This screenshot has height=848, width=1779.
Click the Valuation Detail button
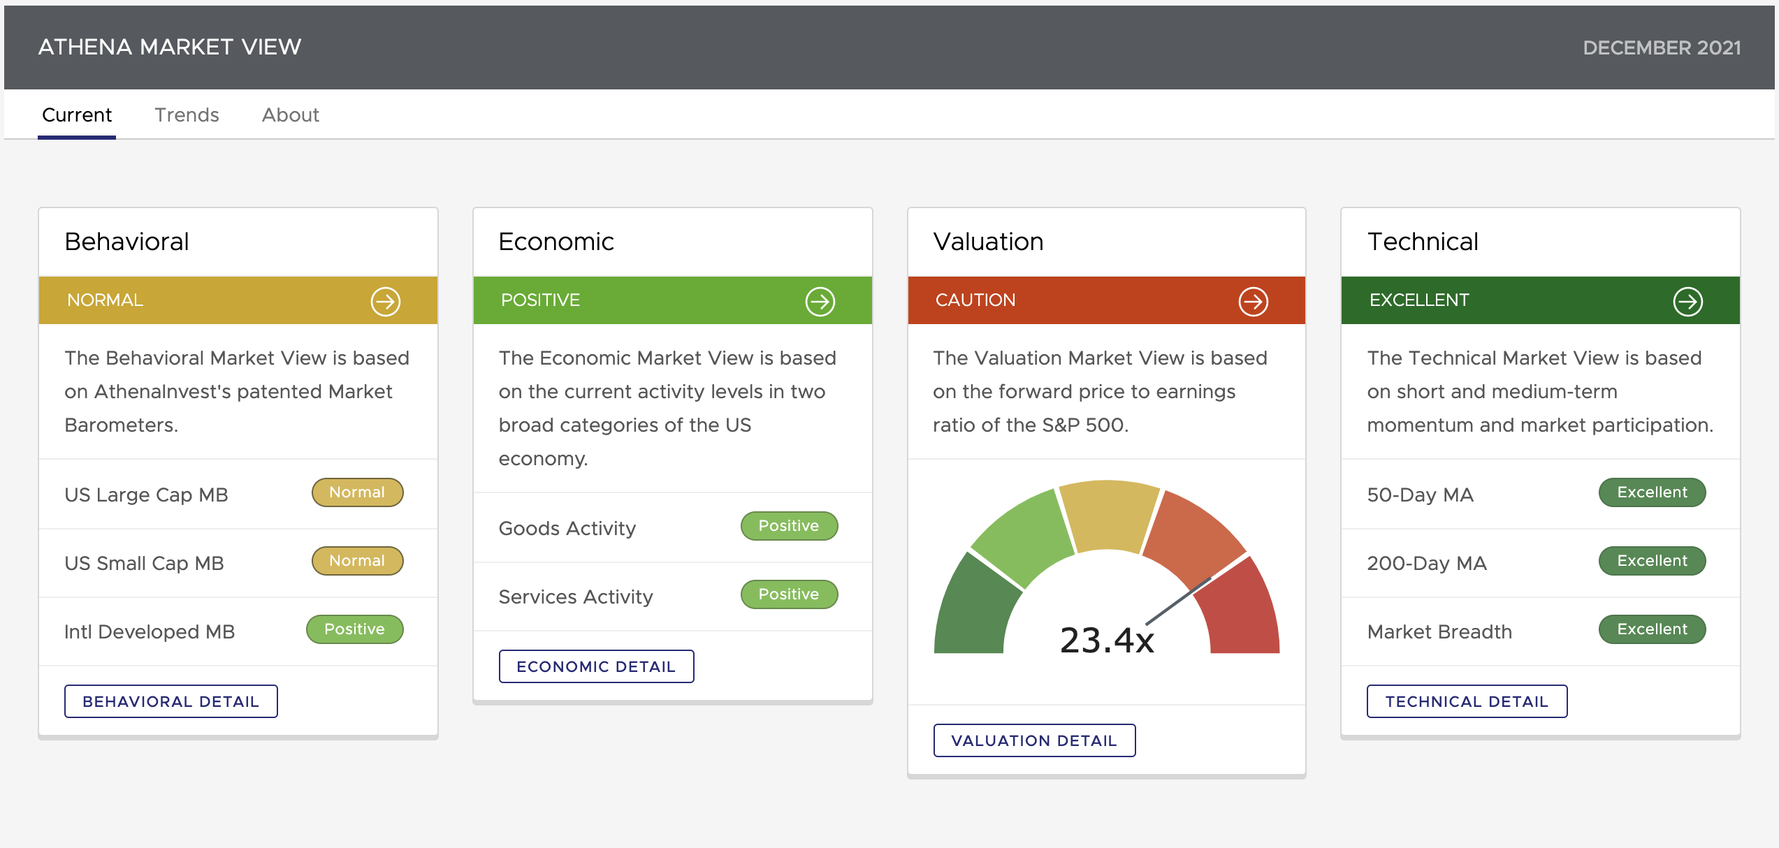1034,740
